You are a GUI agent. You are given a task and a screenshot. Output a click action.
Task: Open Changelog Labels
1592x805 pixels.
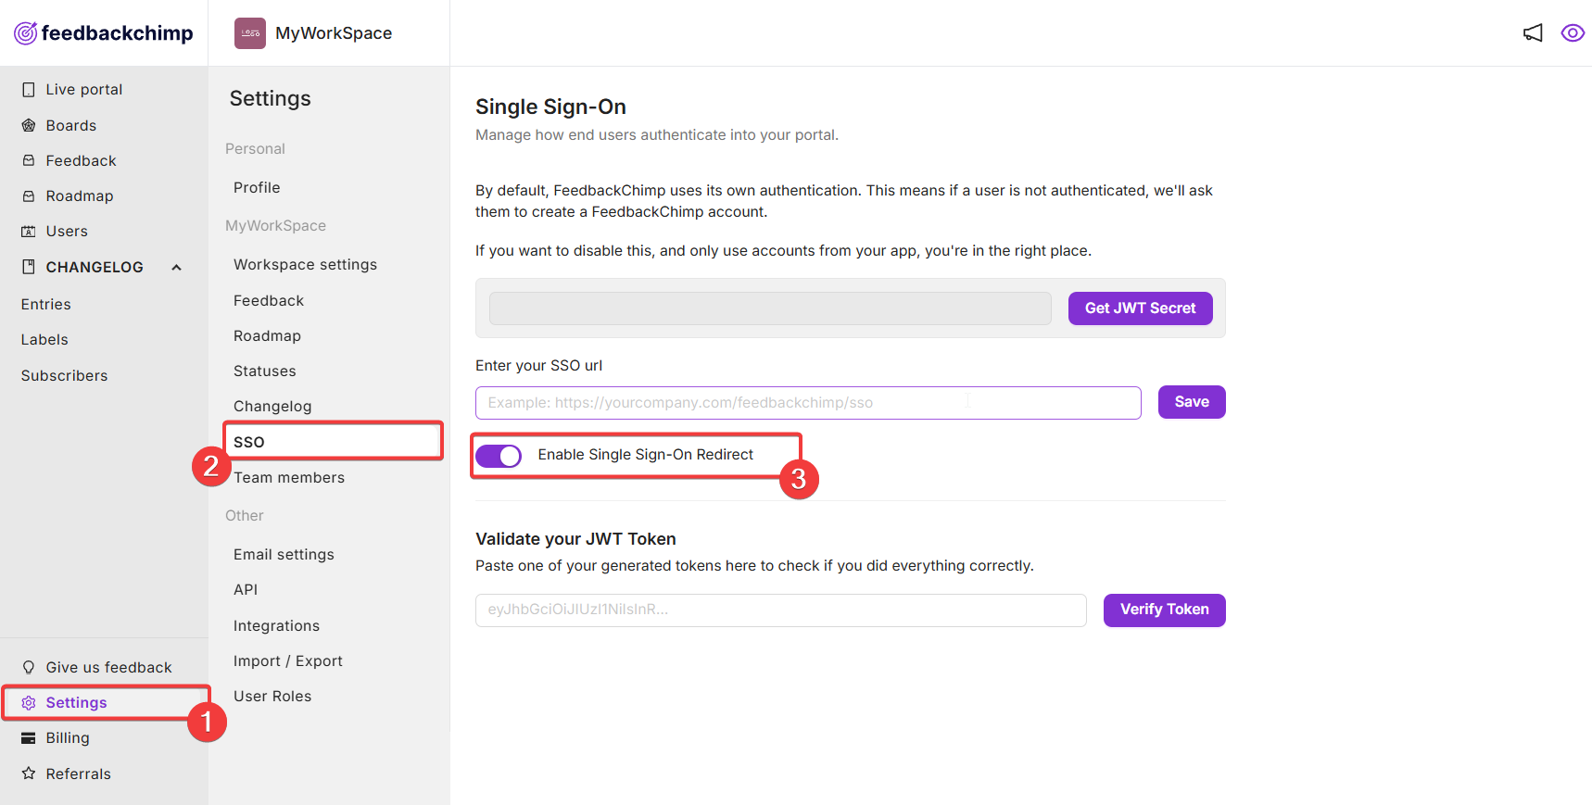[x=44, y=339]
